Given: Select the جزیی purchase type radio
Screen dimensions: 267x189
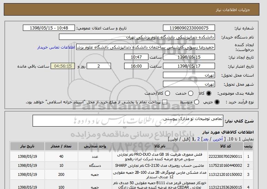Looking at the screenshot, I should pyautogui.click(x=217, y=102).
